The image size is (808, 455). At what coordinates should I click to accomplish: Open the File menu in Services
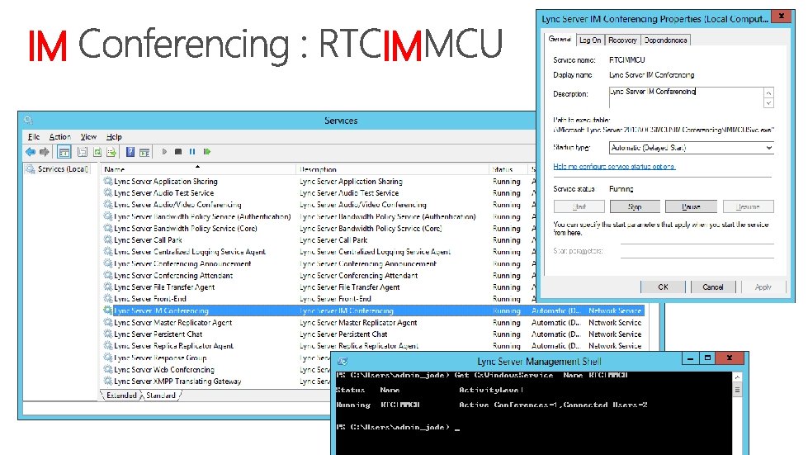(x=34, y=136)
